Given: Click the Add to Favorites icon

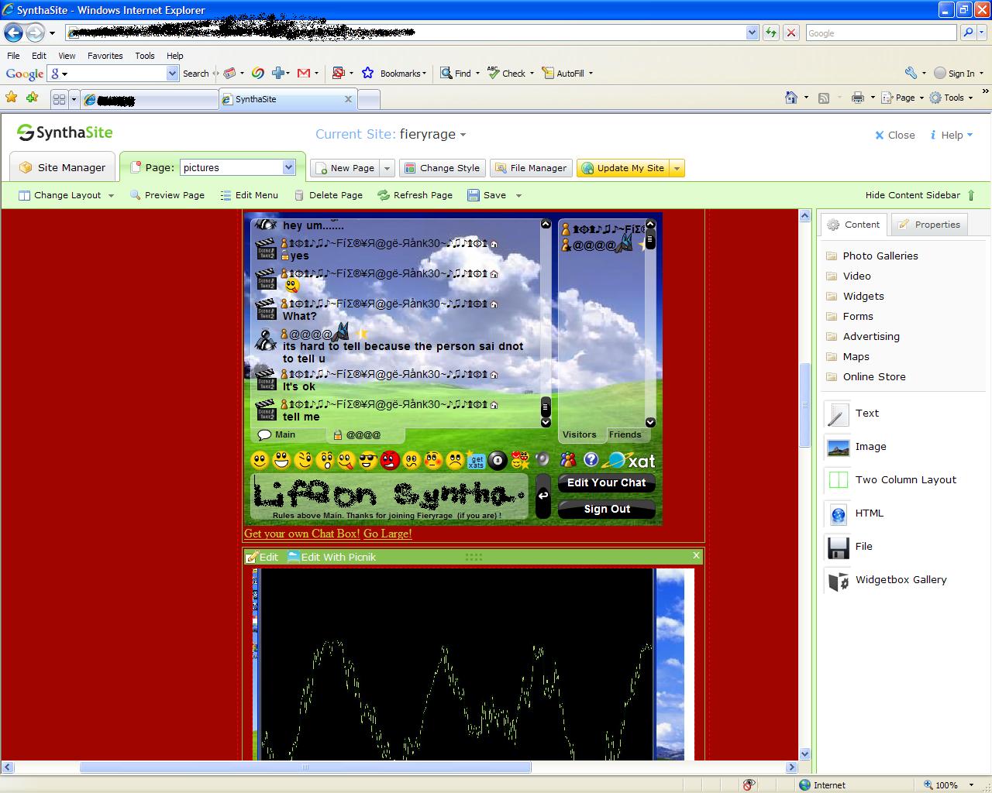Looking at the screenshot, I should click(x=32, y=98).
